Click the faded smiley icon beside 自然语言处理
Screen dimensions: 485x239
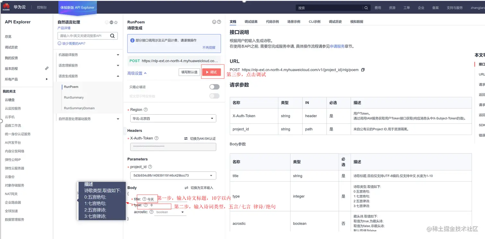(107, 22)
